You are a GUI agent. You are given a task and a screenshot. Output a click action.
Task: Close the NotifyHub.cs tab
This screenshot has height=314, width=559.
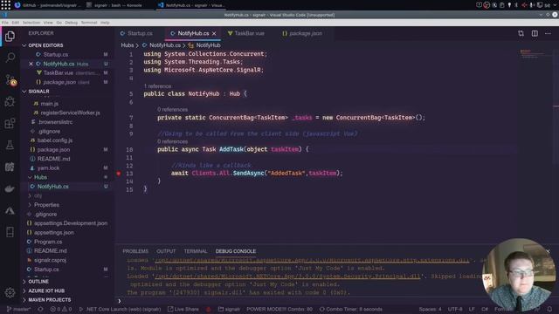214,33
